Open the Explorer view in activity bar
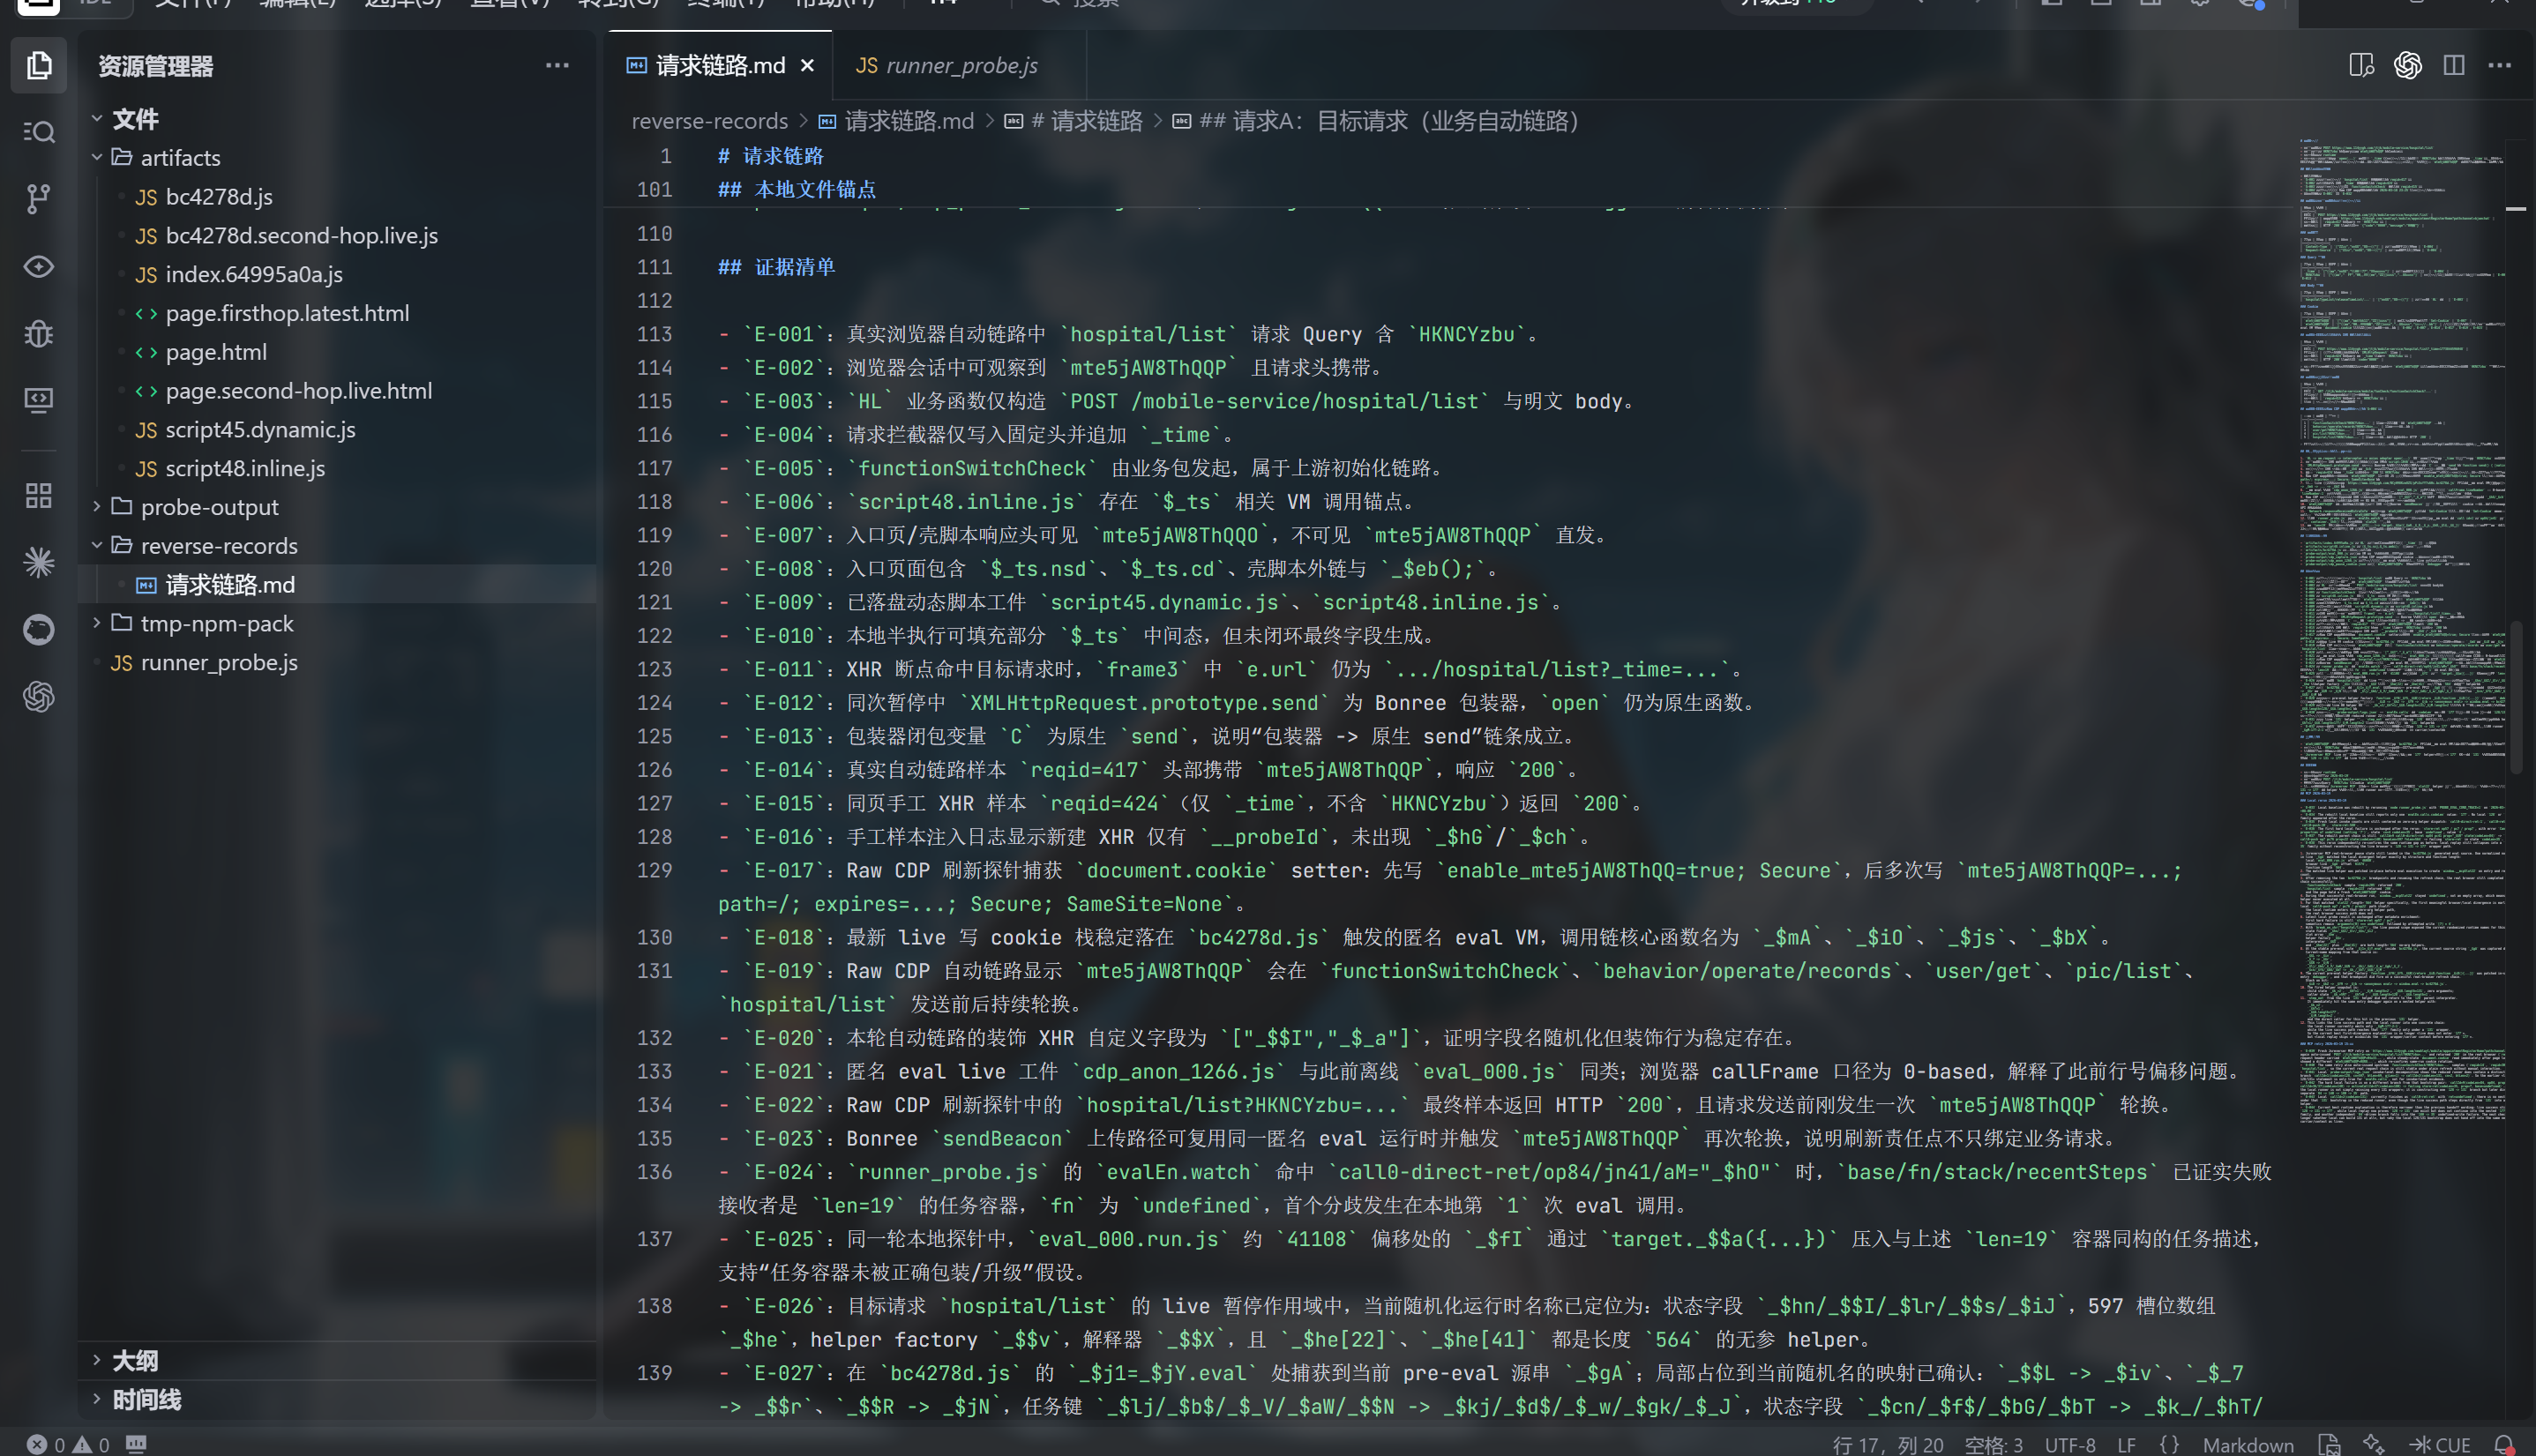2536x1456 pixels. click(39, 66)
